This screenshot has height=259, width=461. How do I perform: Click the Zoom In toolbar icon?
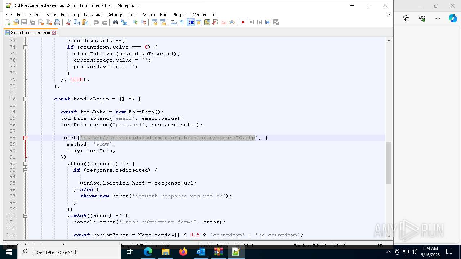coord(135,22)
